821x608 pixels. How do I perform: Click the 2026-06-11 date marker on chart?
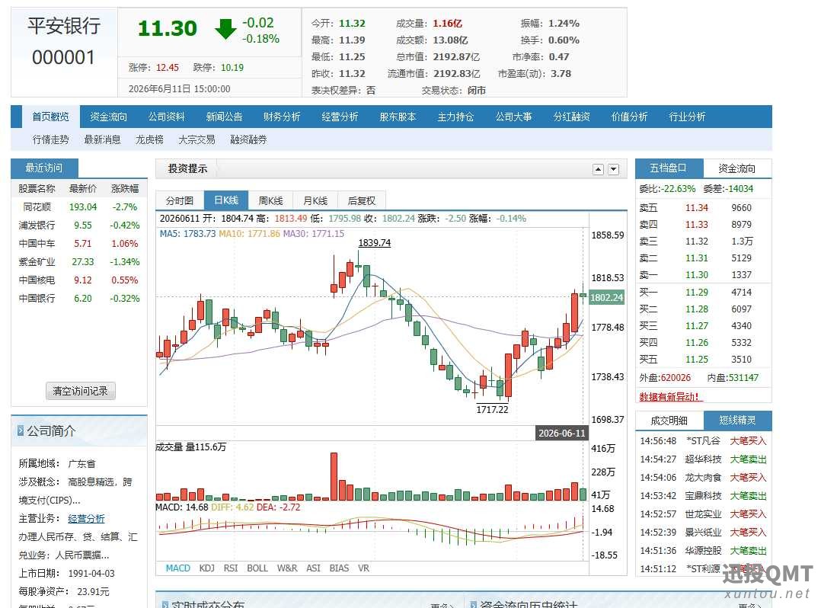point(561,433)
